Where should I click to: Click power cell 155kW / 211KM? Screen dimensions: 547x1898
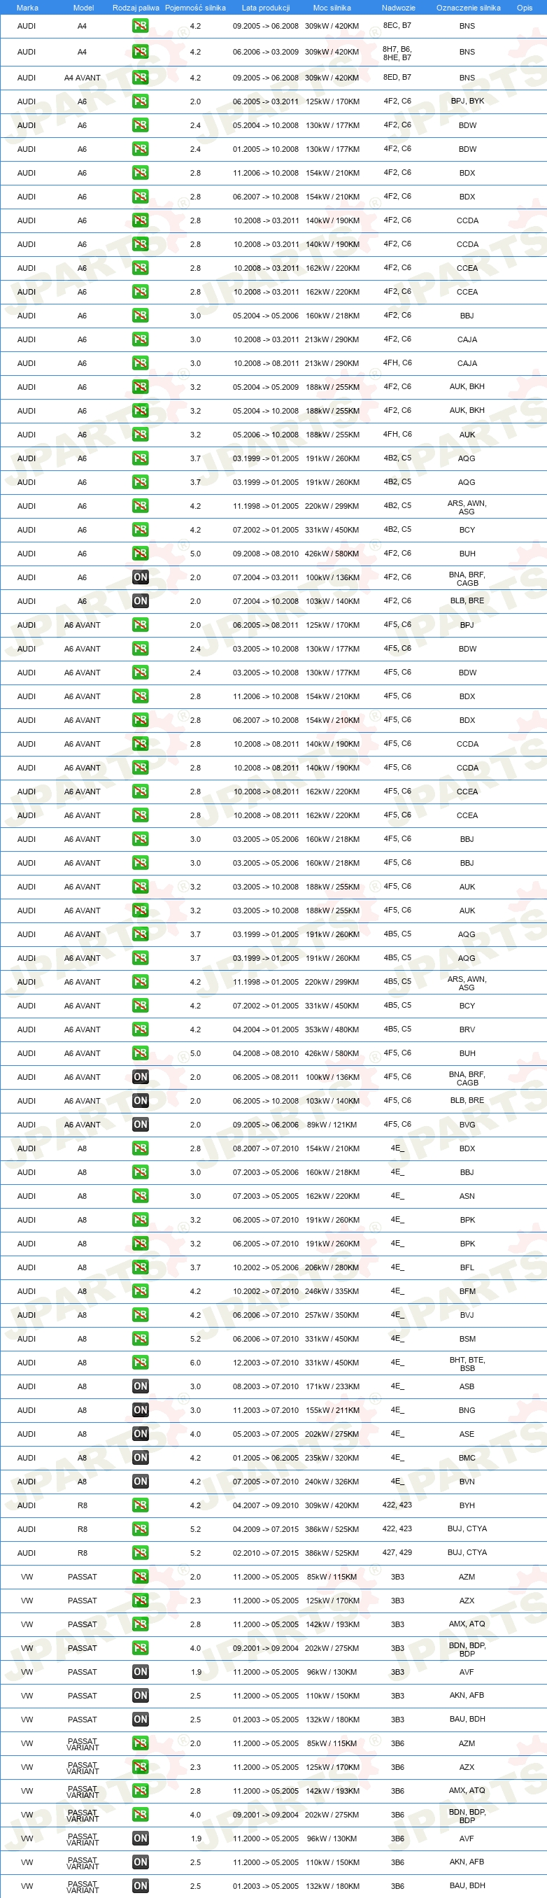[332, 1410]
